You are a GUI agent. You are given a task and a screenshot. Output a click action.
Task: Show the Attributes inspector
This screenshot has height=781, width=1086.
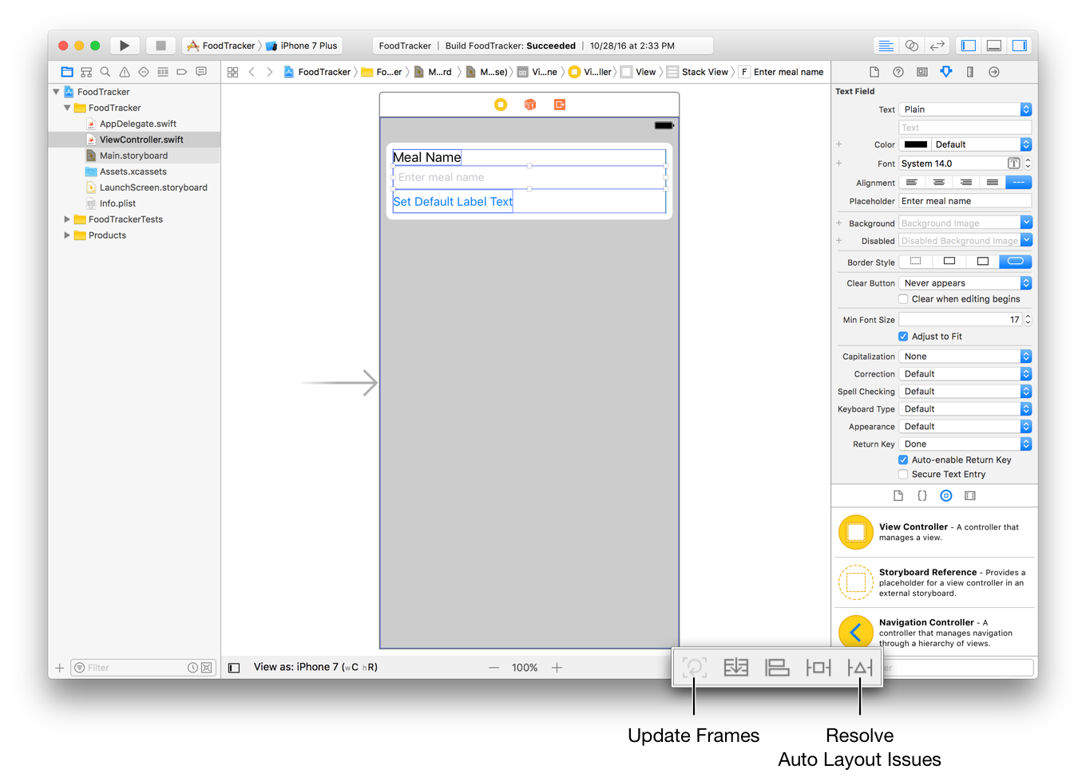946,72
